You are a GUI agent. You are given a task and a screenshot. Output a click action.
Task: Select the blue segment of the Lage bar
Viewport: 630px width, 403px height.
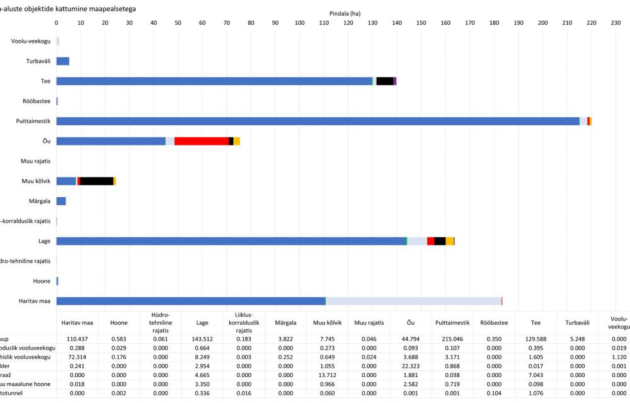click(x=231, y=241)
